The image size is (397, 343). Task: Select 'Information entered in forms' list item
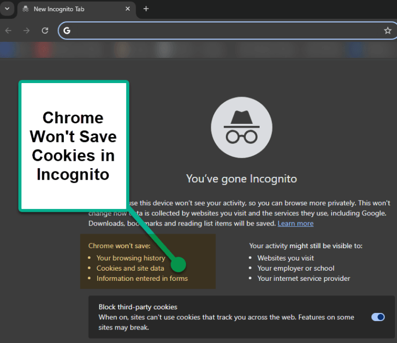[x=142, y=279]
